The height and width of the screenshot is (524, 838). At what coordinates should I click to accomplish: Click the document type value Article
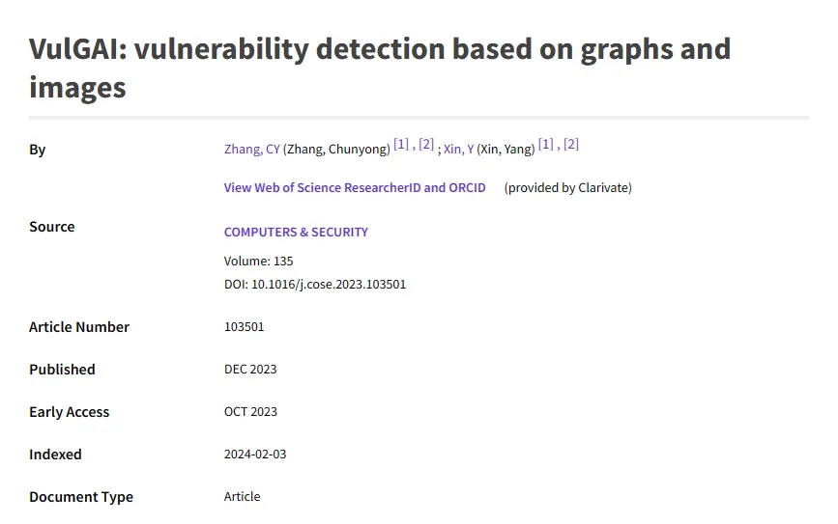pos(242,497)
